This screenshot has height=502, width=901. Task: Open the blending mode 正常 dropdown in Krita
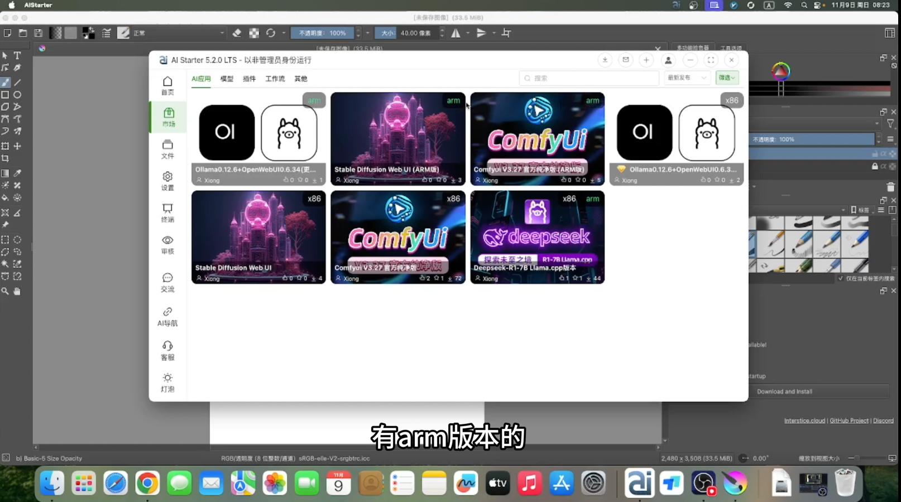point(179,33)
